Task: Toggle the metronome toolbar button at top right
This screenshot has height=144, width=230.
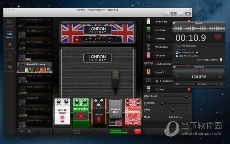Action: pos(173,14)
